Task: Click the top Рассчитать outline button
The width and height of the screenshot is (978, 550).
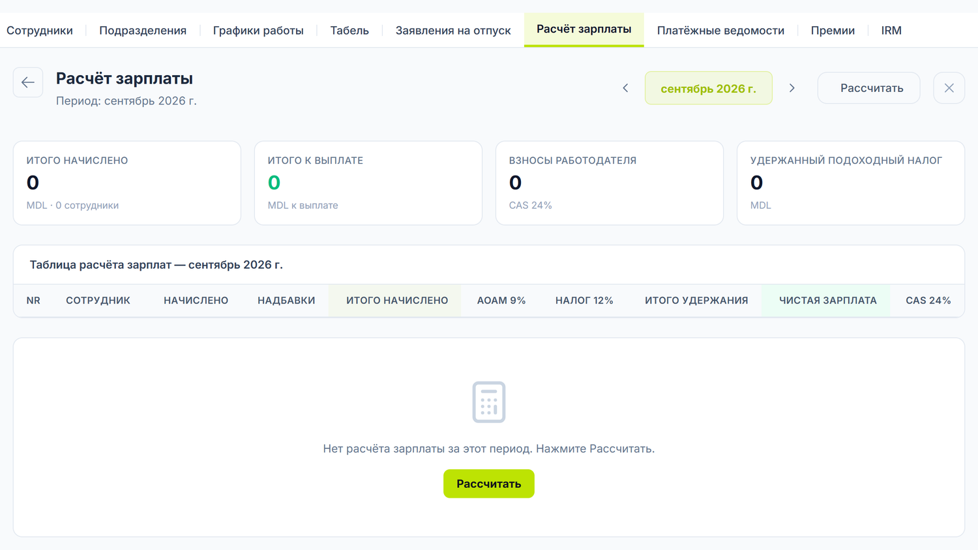Action: pos(868,88)
